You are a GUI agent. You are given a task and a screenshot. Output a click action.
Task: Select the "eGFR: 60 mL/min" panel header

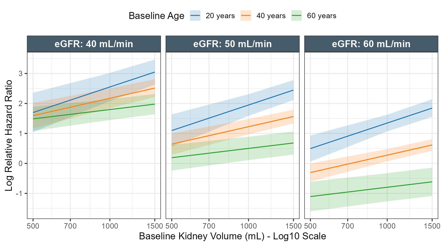click(371, 44)
